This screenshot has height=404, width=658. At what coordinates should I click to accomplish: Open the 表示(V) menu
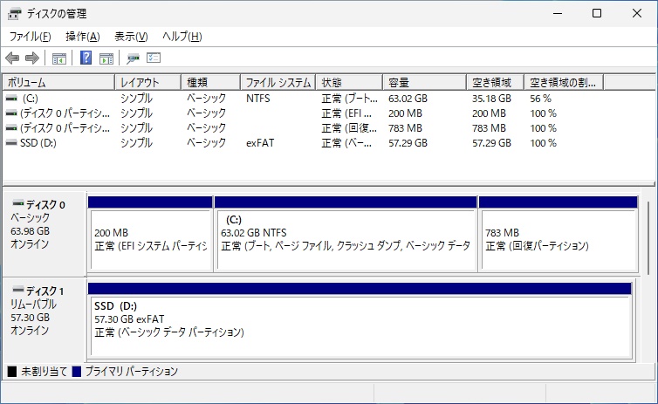click(x=131, y=37)
